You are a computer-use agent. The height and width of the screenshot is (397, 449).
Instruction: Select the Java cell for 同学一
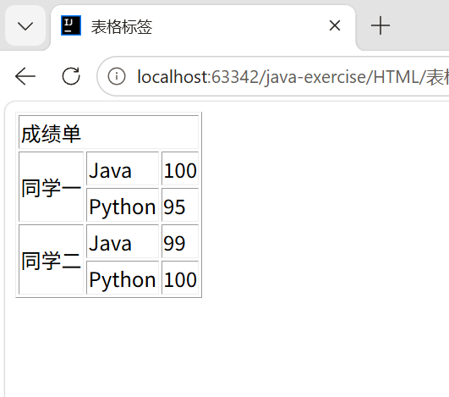point(123,168)
